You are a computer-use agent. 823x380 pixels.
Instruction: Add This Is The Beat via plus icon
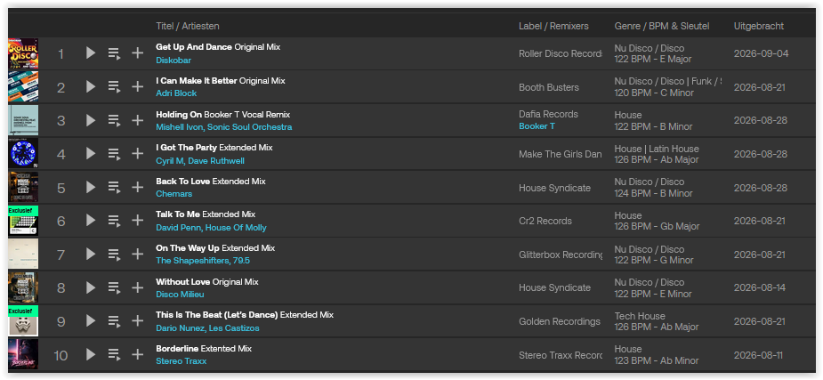pyautogui.click(x=138, y=321)
